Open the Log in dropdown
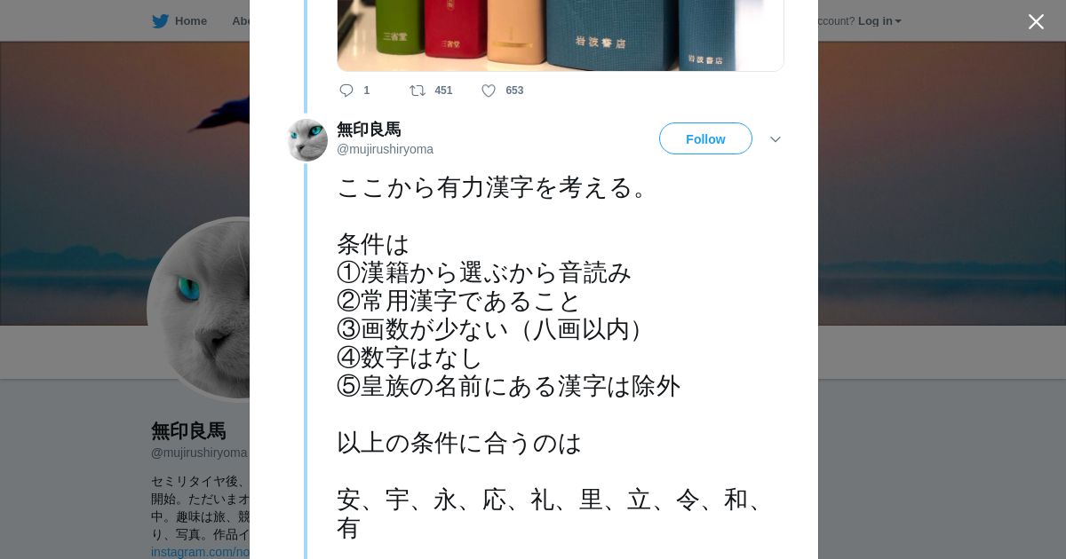Image resolution: width=1066 pixels, height=559 pixels. (x=879, y=21)
